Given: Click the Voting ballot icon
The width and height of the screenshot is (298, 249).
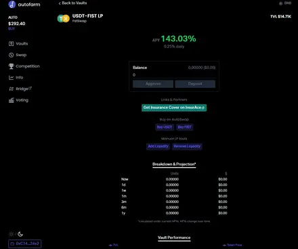Looking at the screenshot, I should pos(12,100).
